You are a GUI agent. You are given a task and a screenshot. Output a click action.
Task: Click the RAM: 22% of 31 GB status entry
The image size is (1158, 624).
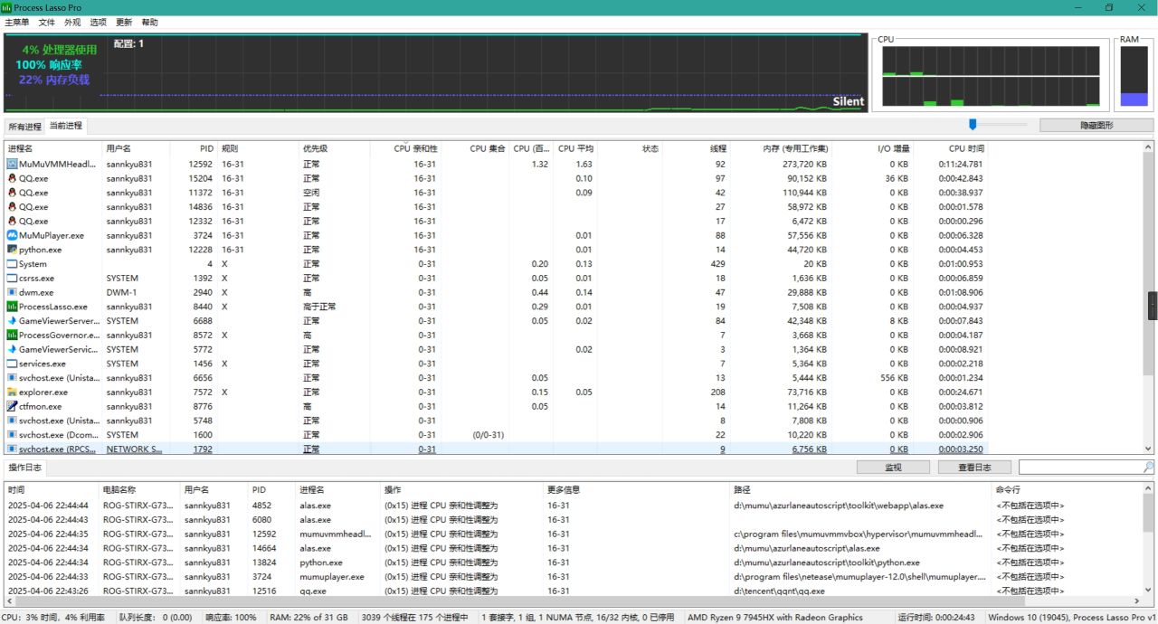[x=309, y=618]
